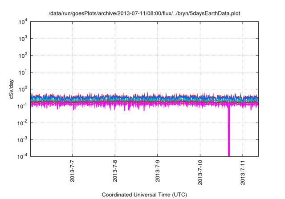Click the 2013-7-9 date tick label
Viewport: 285px width, 199px height.
coord(157,171)
